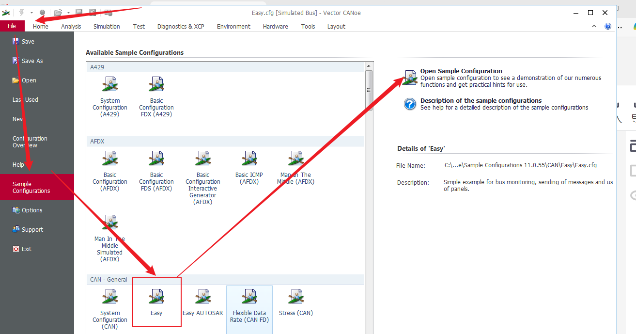The image size is (636, 334).
Task: Start measurement with the lightning bolt icon
Action: coord(22,13)
